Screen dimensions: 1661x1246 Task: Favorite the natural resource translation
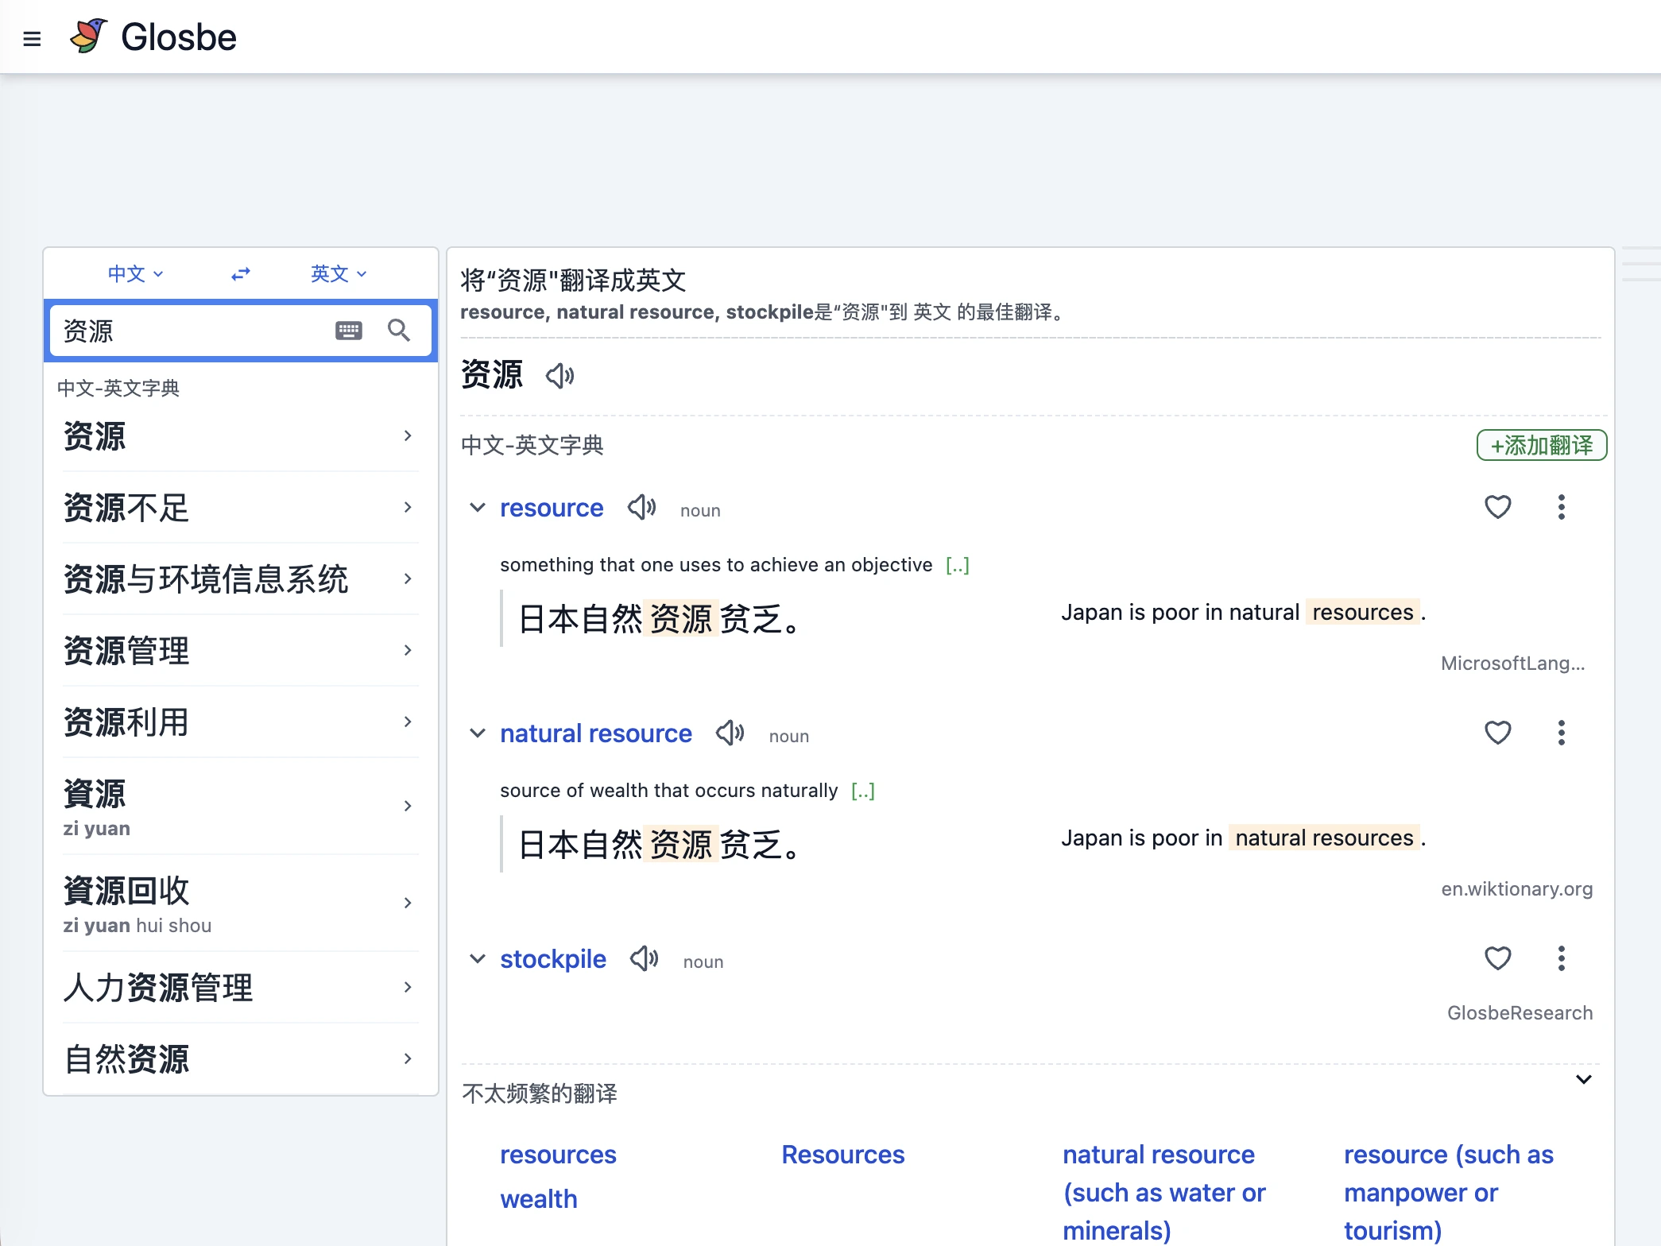[1497, 733]
